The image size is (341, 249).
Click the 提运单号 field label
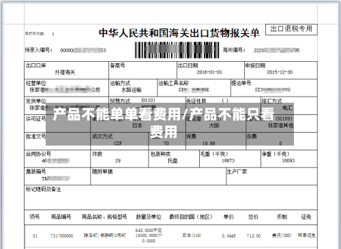[241, 83]
